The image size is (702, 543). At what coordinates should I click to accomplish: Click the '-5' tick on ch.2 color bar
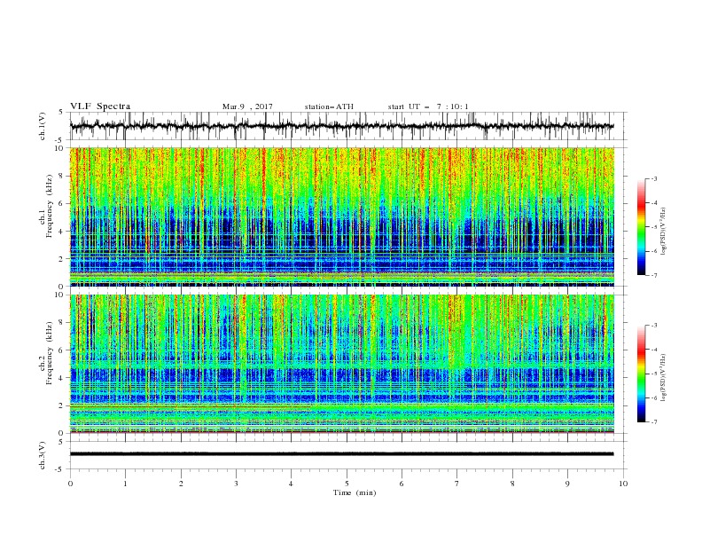click(x=654, y=374)
